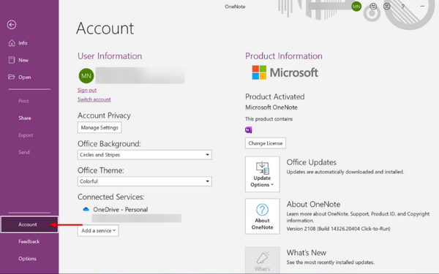439x274 pixels.
Task: Click the User Information heading
Action: tap(110, 56)
